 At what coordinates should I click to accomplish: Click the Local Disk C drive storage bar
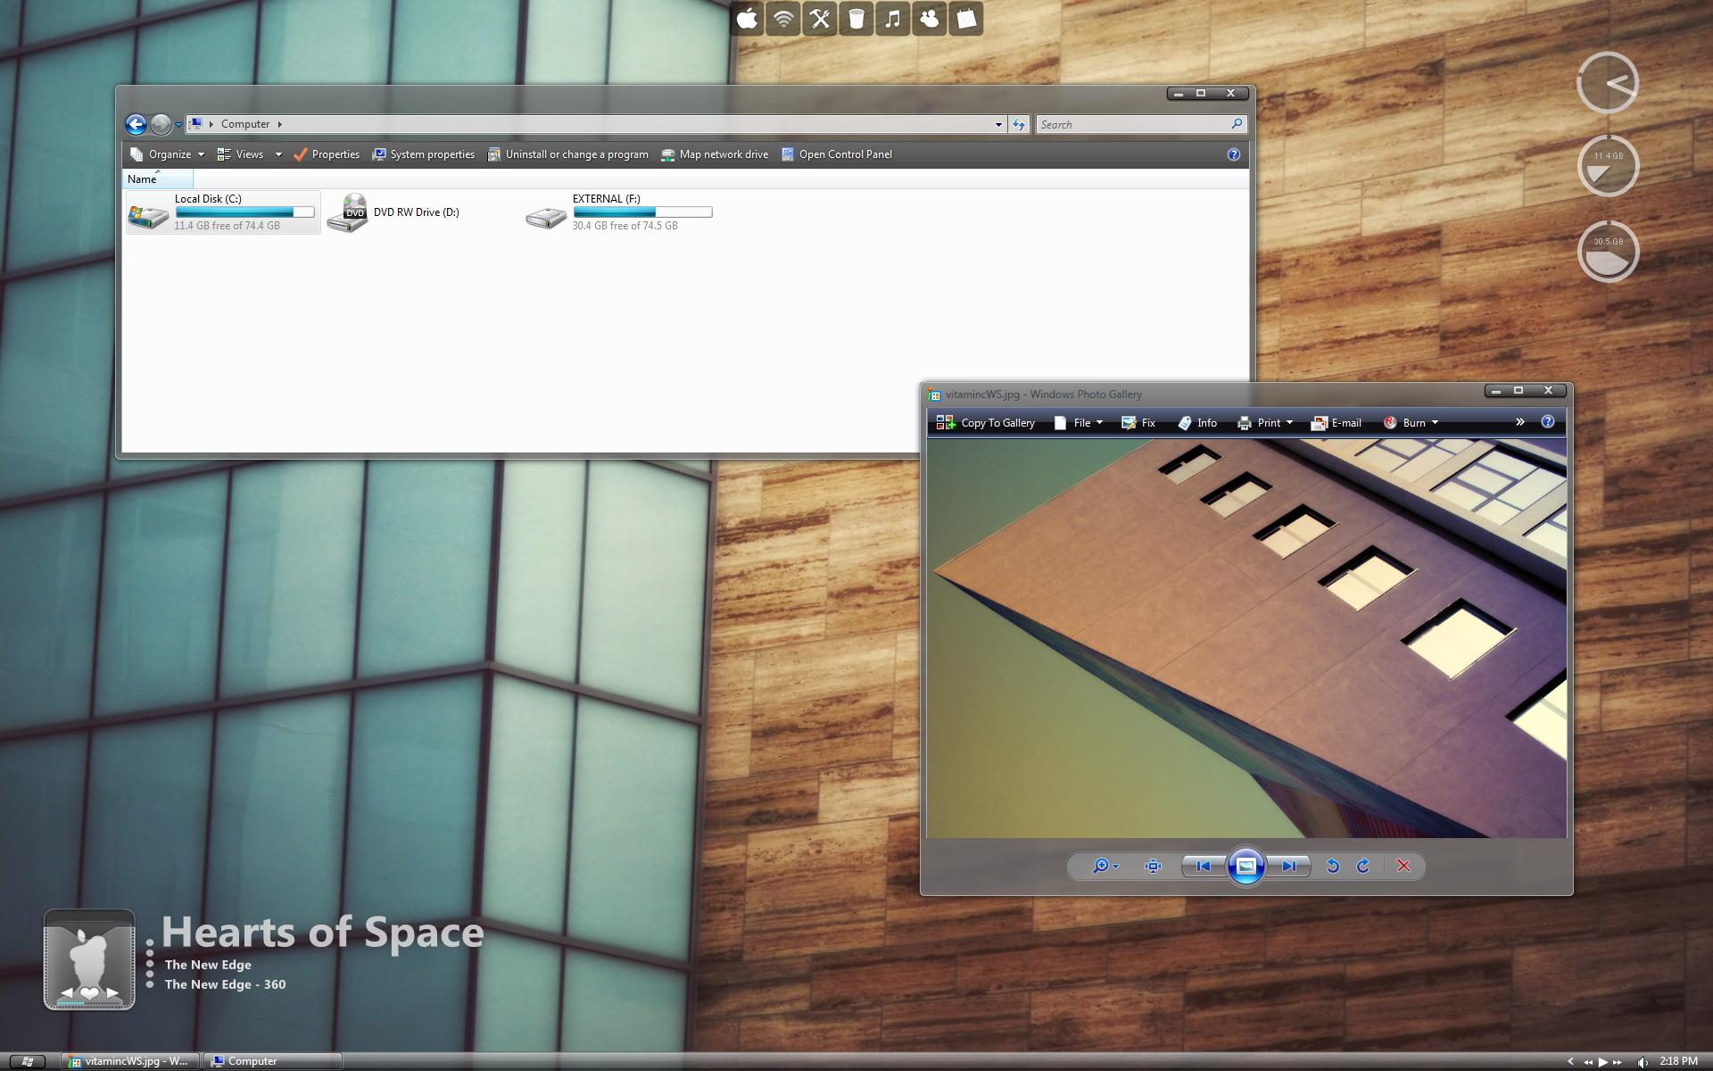click(x=243, y=212)
